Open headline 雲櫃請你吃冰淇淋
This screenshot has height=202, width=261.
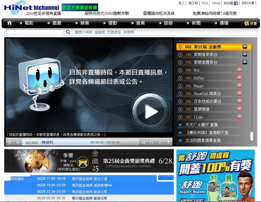(159, 14)
